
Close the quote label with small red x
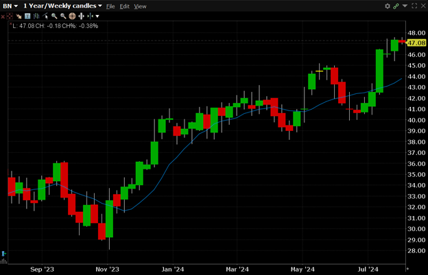(11, 24)
